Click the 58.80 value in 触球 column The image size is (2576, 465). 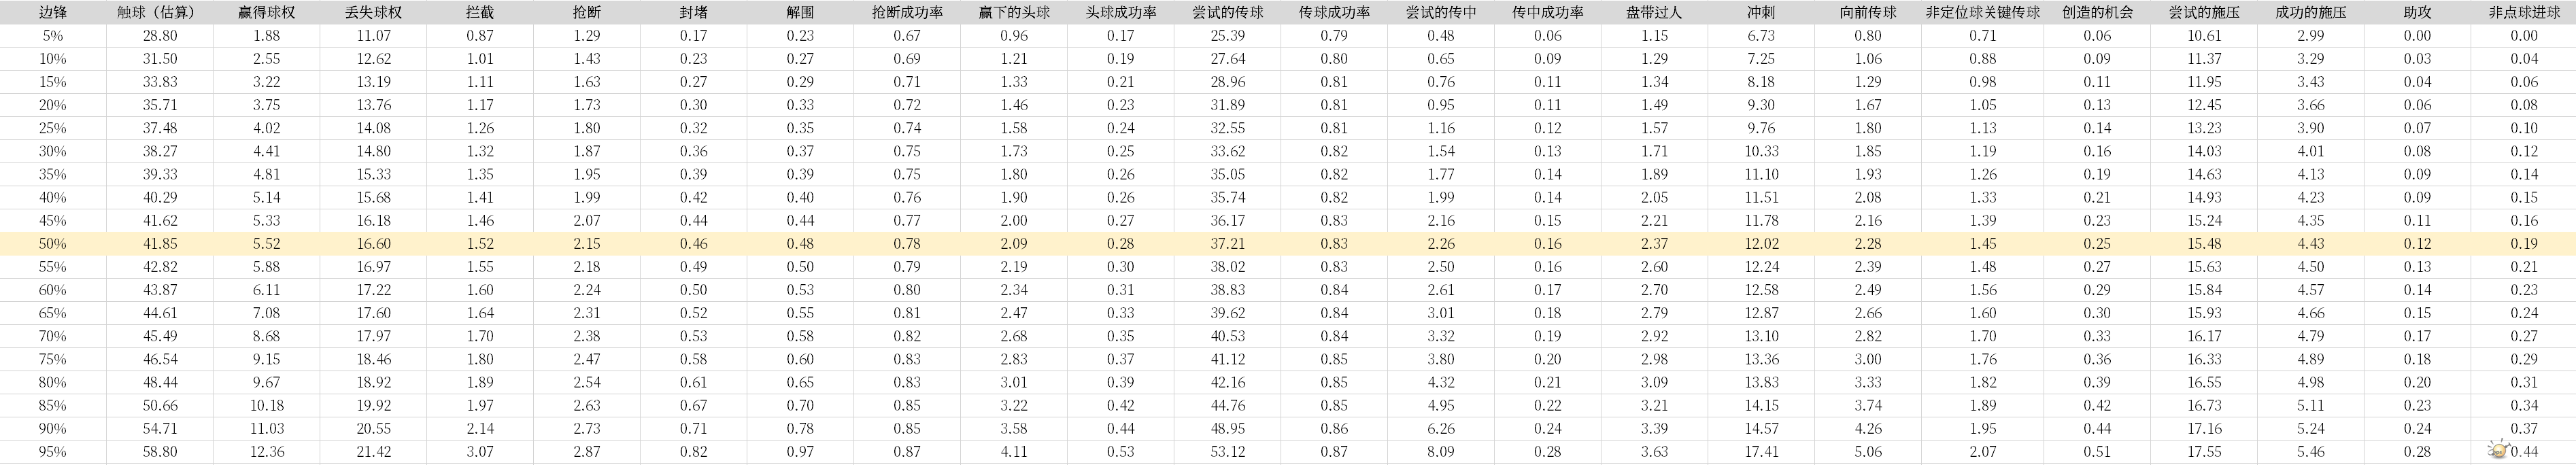point(160,452)
